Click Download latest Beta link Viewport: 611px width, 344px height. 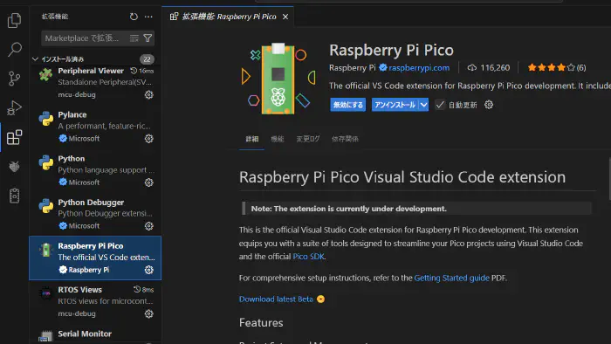276,299
